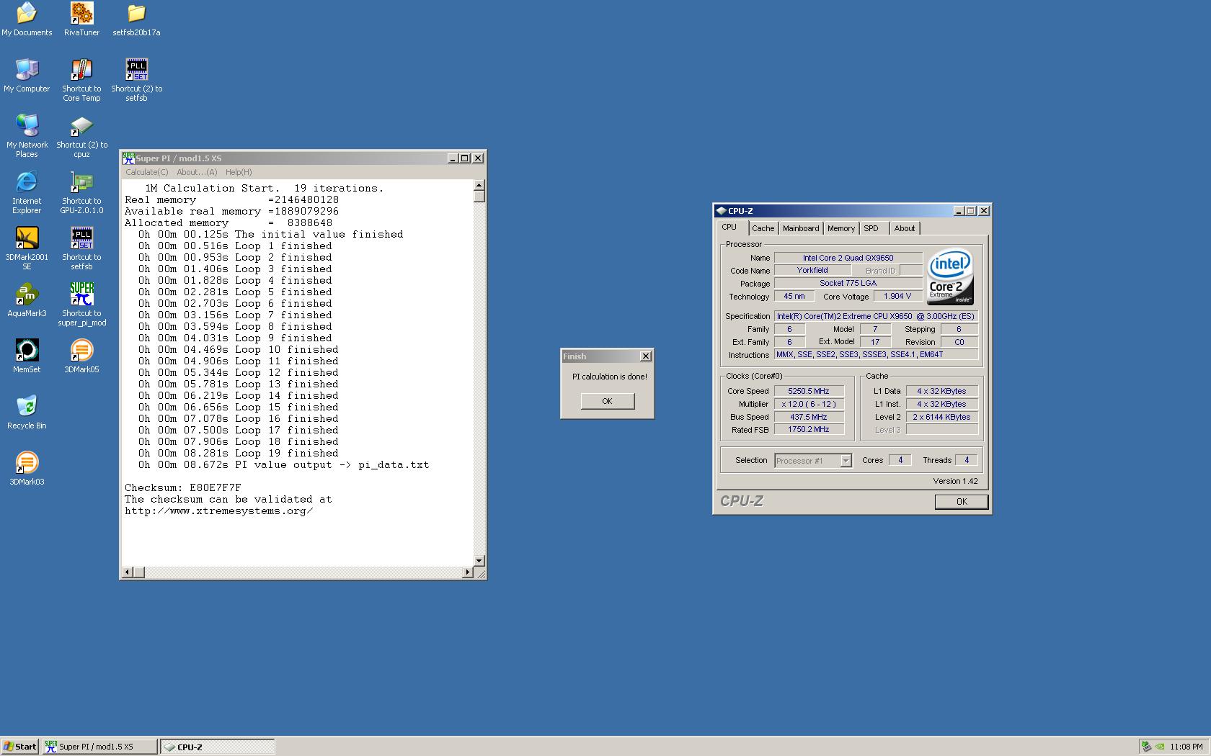
Task: Click the Package Socket 775 LGA field
Action: tap(848, 283)
